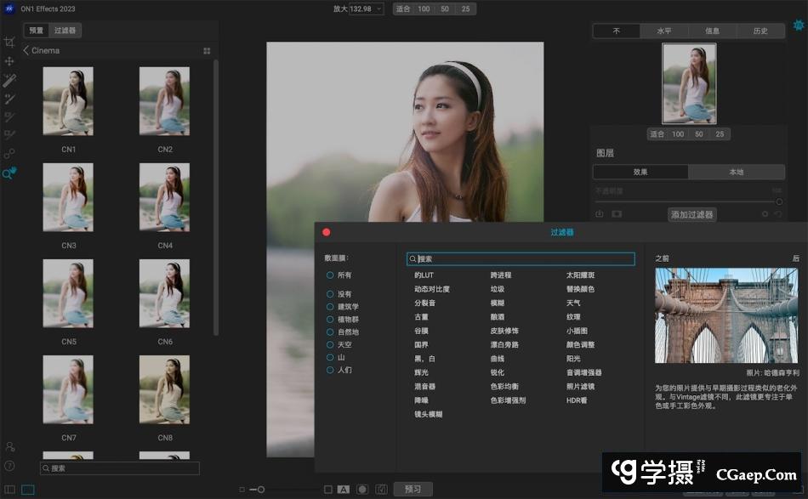Viewport: 808px width, 499px height.
Task: Adjust the thumbnail size slider at bottom
Action: pos(261,490)
